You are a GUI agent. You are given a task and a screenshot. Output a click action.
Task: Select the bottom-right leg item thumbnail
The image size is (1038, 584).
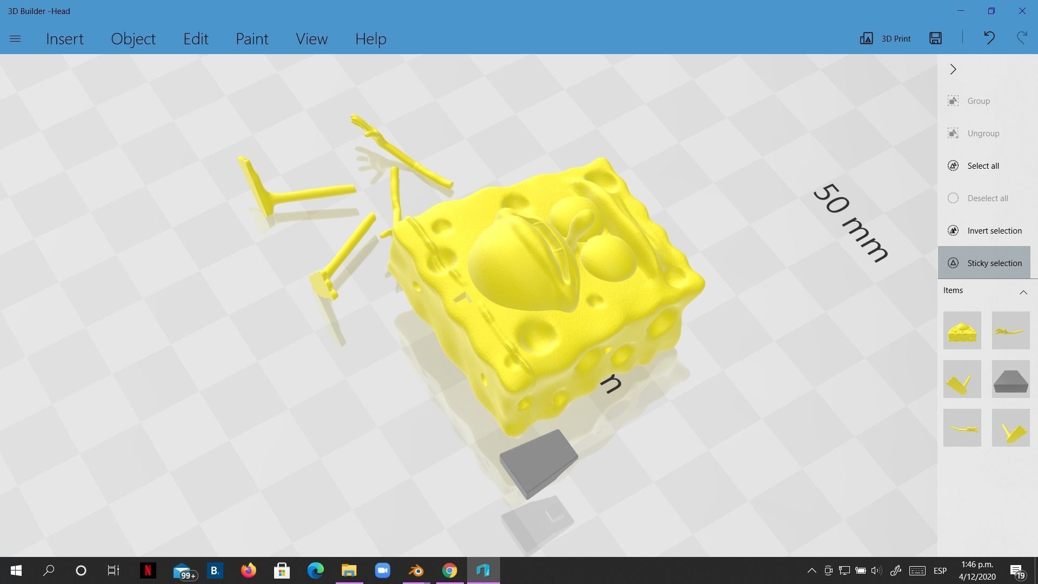1010,428
